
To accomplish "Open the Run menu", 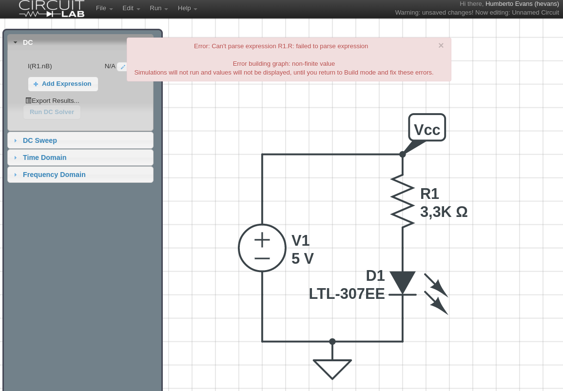I will click(x=159, y=8).
